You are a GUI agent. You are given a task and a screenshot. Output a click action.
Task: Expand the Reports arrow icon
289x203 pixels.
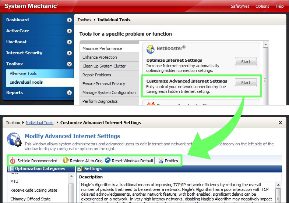pyautogui.click(x=69, y=93)
